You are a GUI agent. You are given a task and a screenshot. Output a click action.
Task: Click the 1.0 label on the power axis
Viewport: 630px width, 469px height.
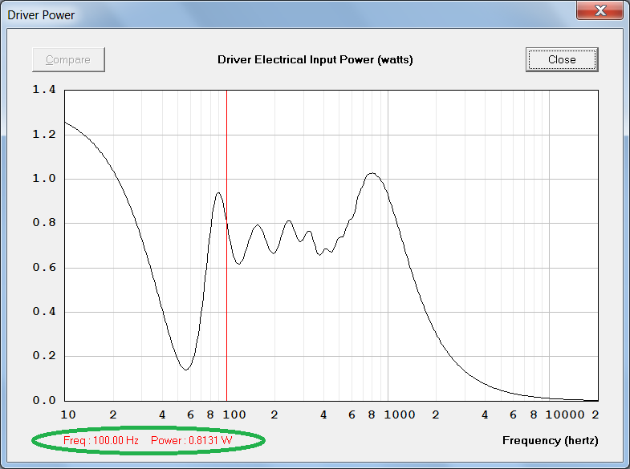pos(44,179)
